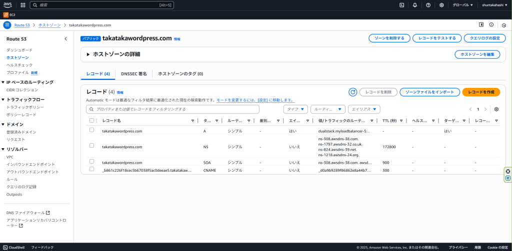Viewport: 512px width, 251px height.
Task: Open Traffic policies in side navigation
Action: tap(25, 107)
